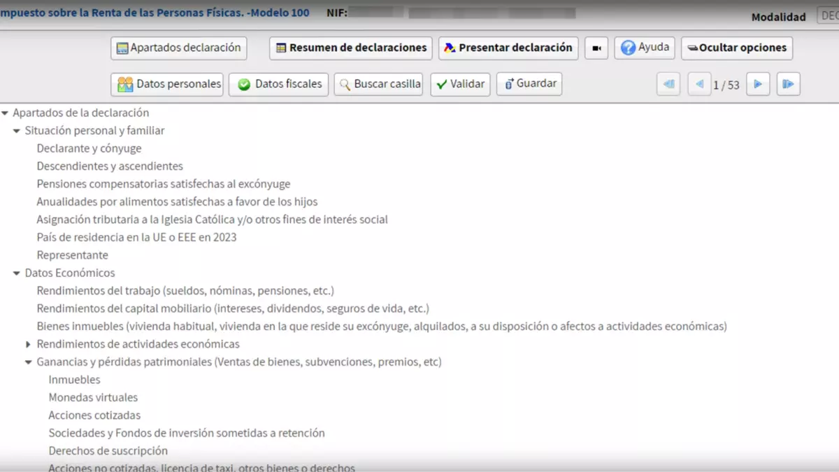
Task: Collapse Situación personal y familiar section
Action: 17,131
